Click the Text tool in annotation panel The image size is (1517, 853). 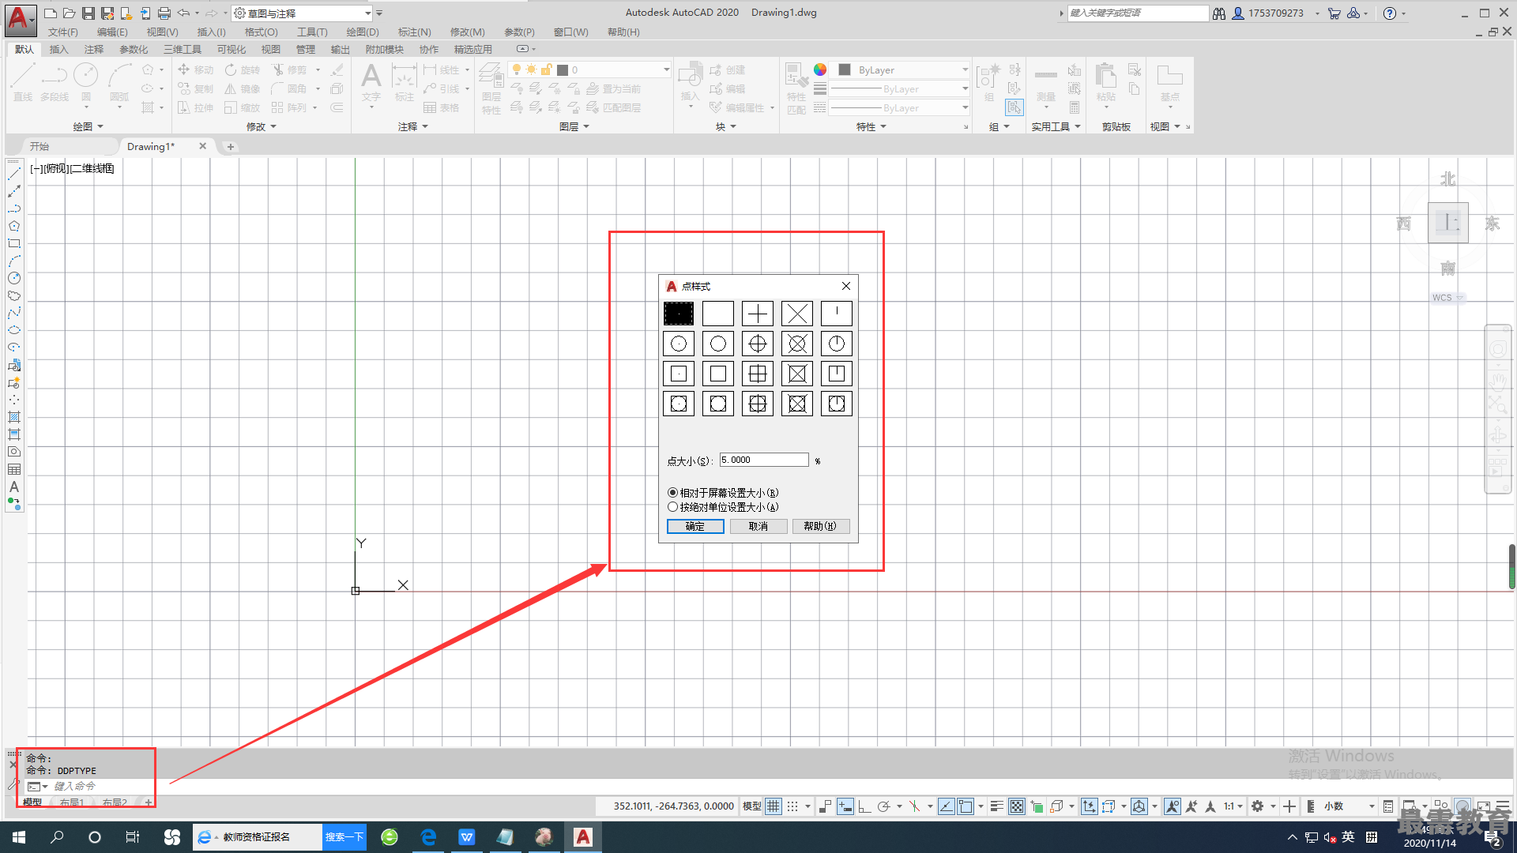(371, 83)
